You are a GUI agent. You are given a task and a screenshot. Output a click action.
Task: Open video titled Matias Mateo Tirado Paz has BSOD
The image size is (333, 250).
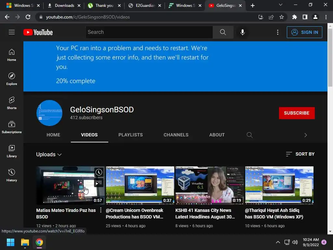point(66,214)
